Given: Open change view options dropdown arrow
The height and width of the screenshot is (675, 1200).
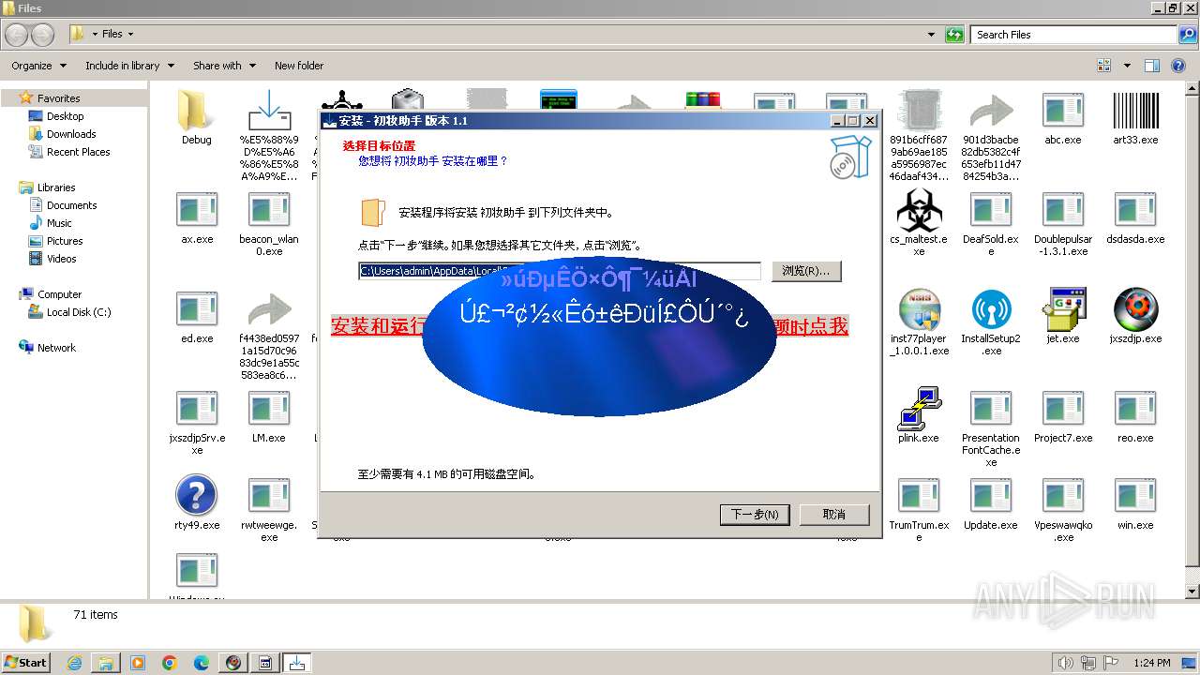Looking at the screenshot, I should [x=1127, y=66].
